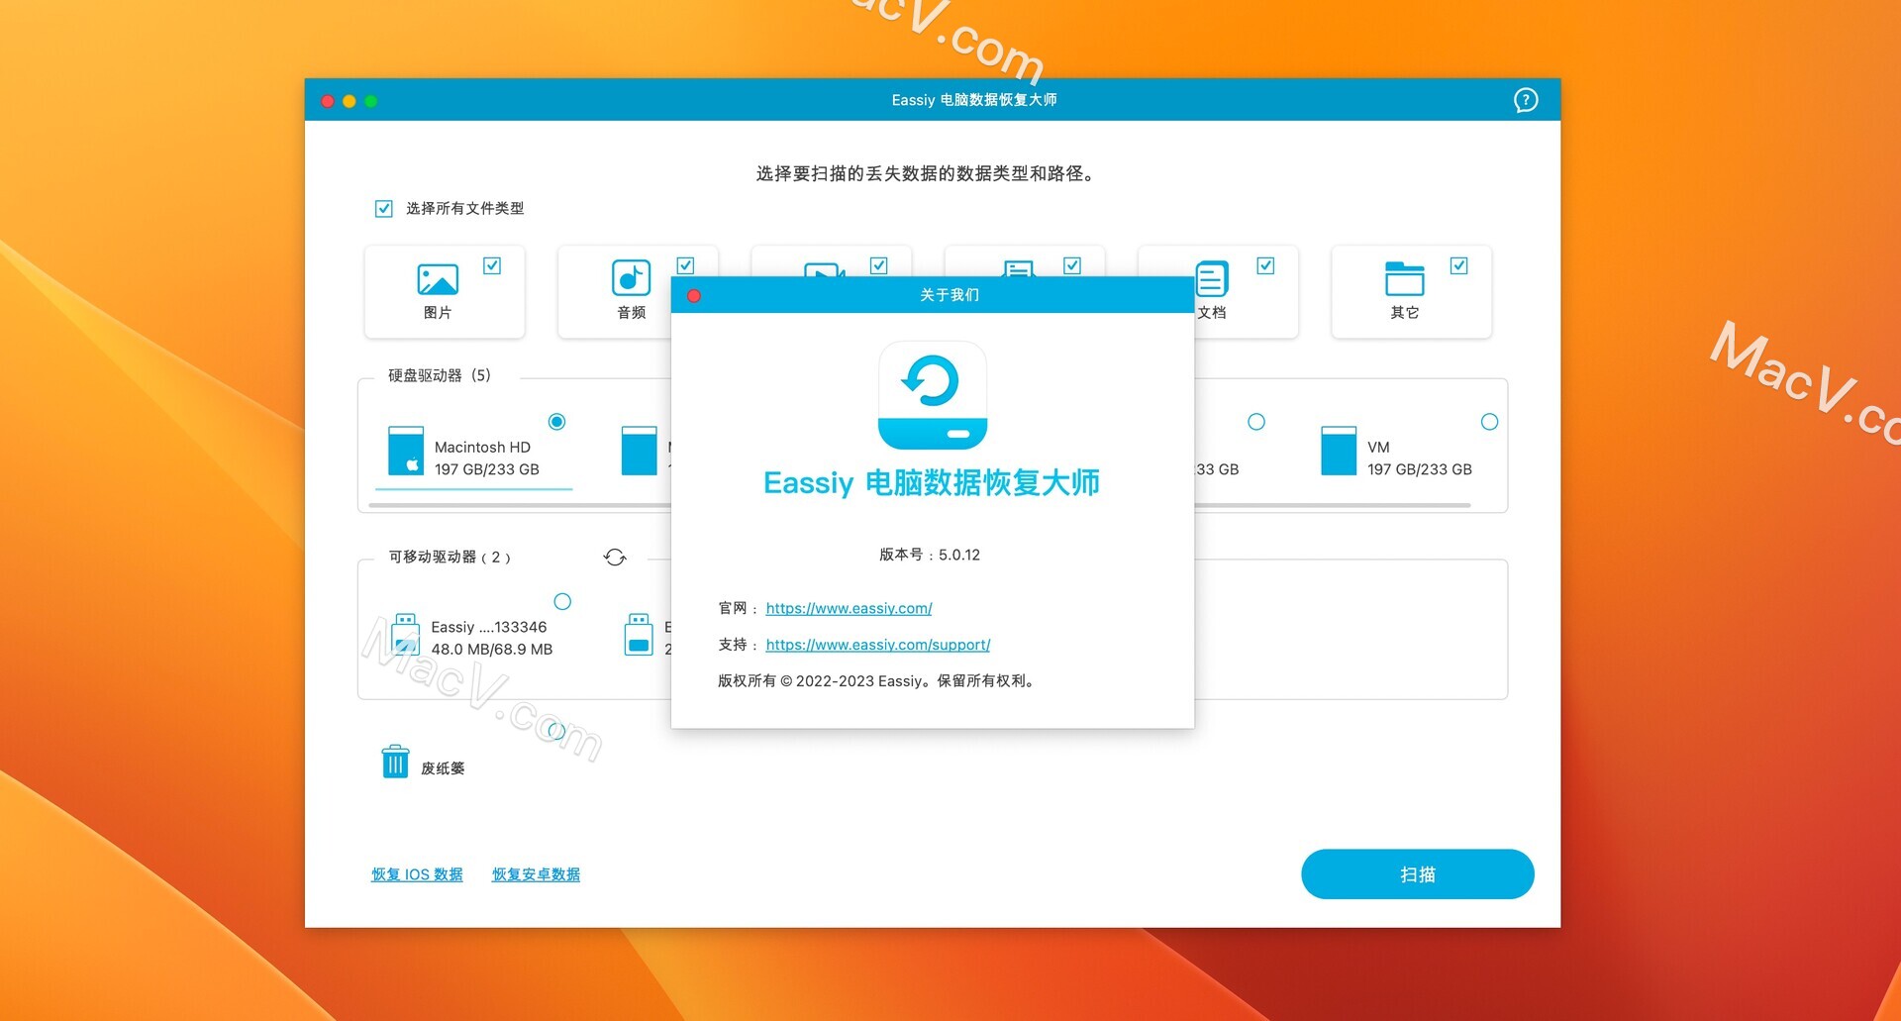Click the Macintosh HD drive icon
Image resolution: width=1901 pixels, height=1021 pixels.
click(406, 451)
